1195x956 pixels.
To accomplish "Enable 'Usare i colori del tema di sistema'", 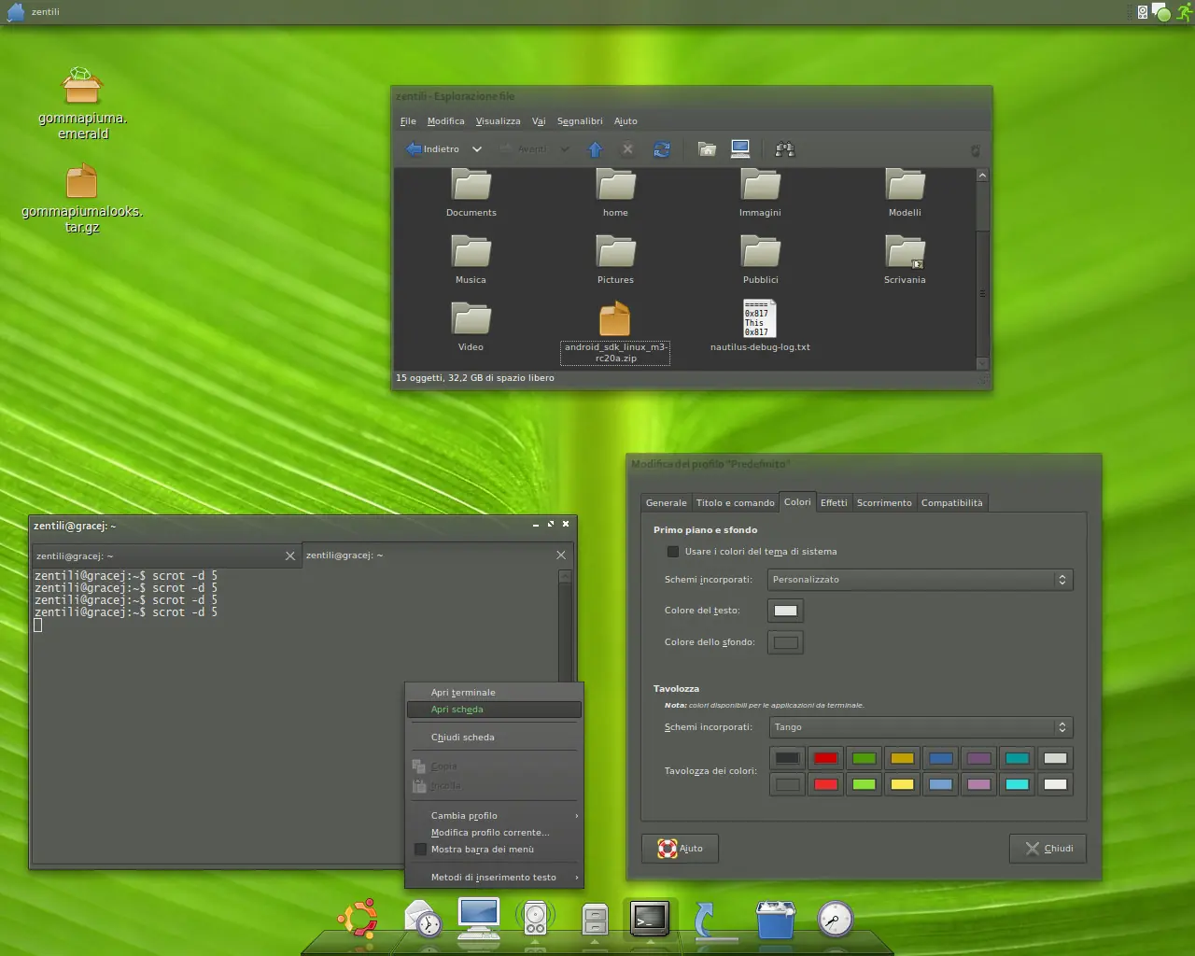I will click(673, 552).
